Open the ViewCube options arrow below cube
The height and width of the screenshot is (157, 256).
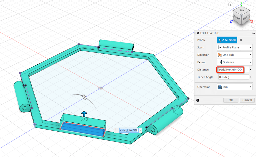(253, 26)
